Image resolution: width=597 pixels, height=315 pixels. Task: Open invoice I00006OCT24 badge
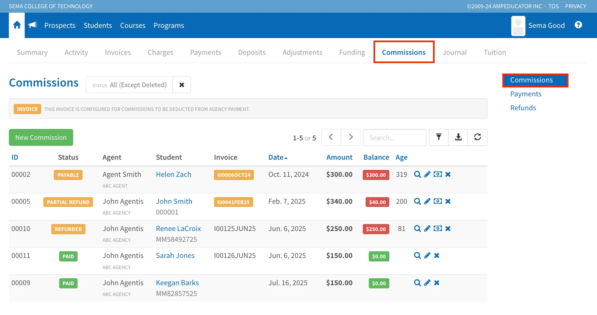coord(234,175)
